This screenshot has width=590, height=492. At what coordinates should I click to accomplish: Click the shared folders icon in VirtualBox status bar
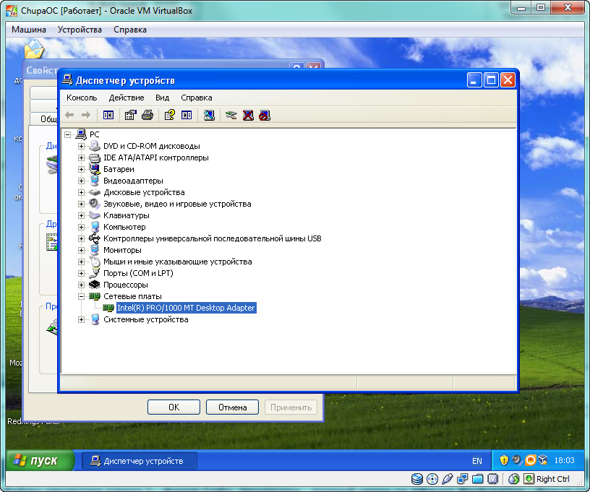pos(477,479)
